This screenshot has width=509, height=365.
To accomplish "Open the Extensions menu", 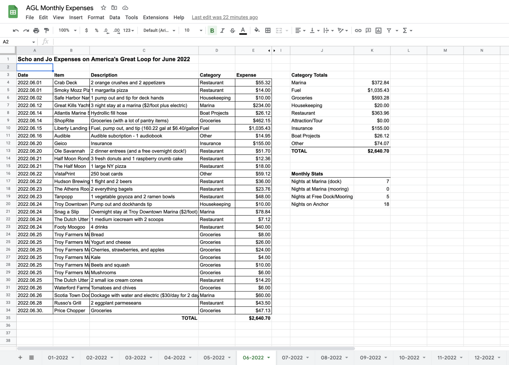I will tap(155, 17).
